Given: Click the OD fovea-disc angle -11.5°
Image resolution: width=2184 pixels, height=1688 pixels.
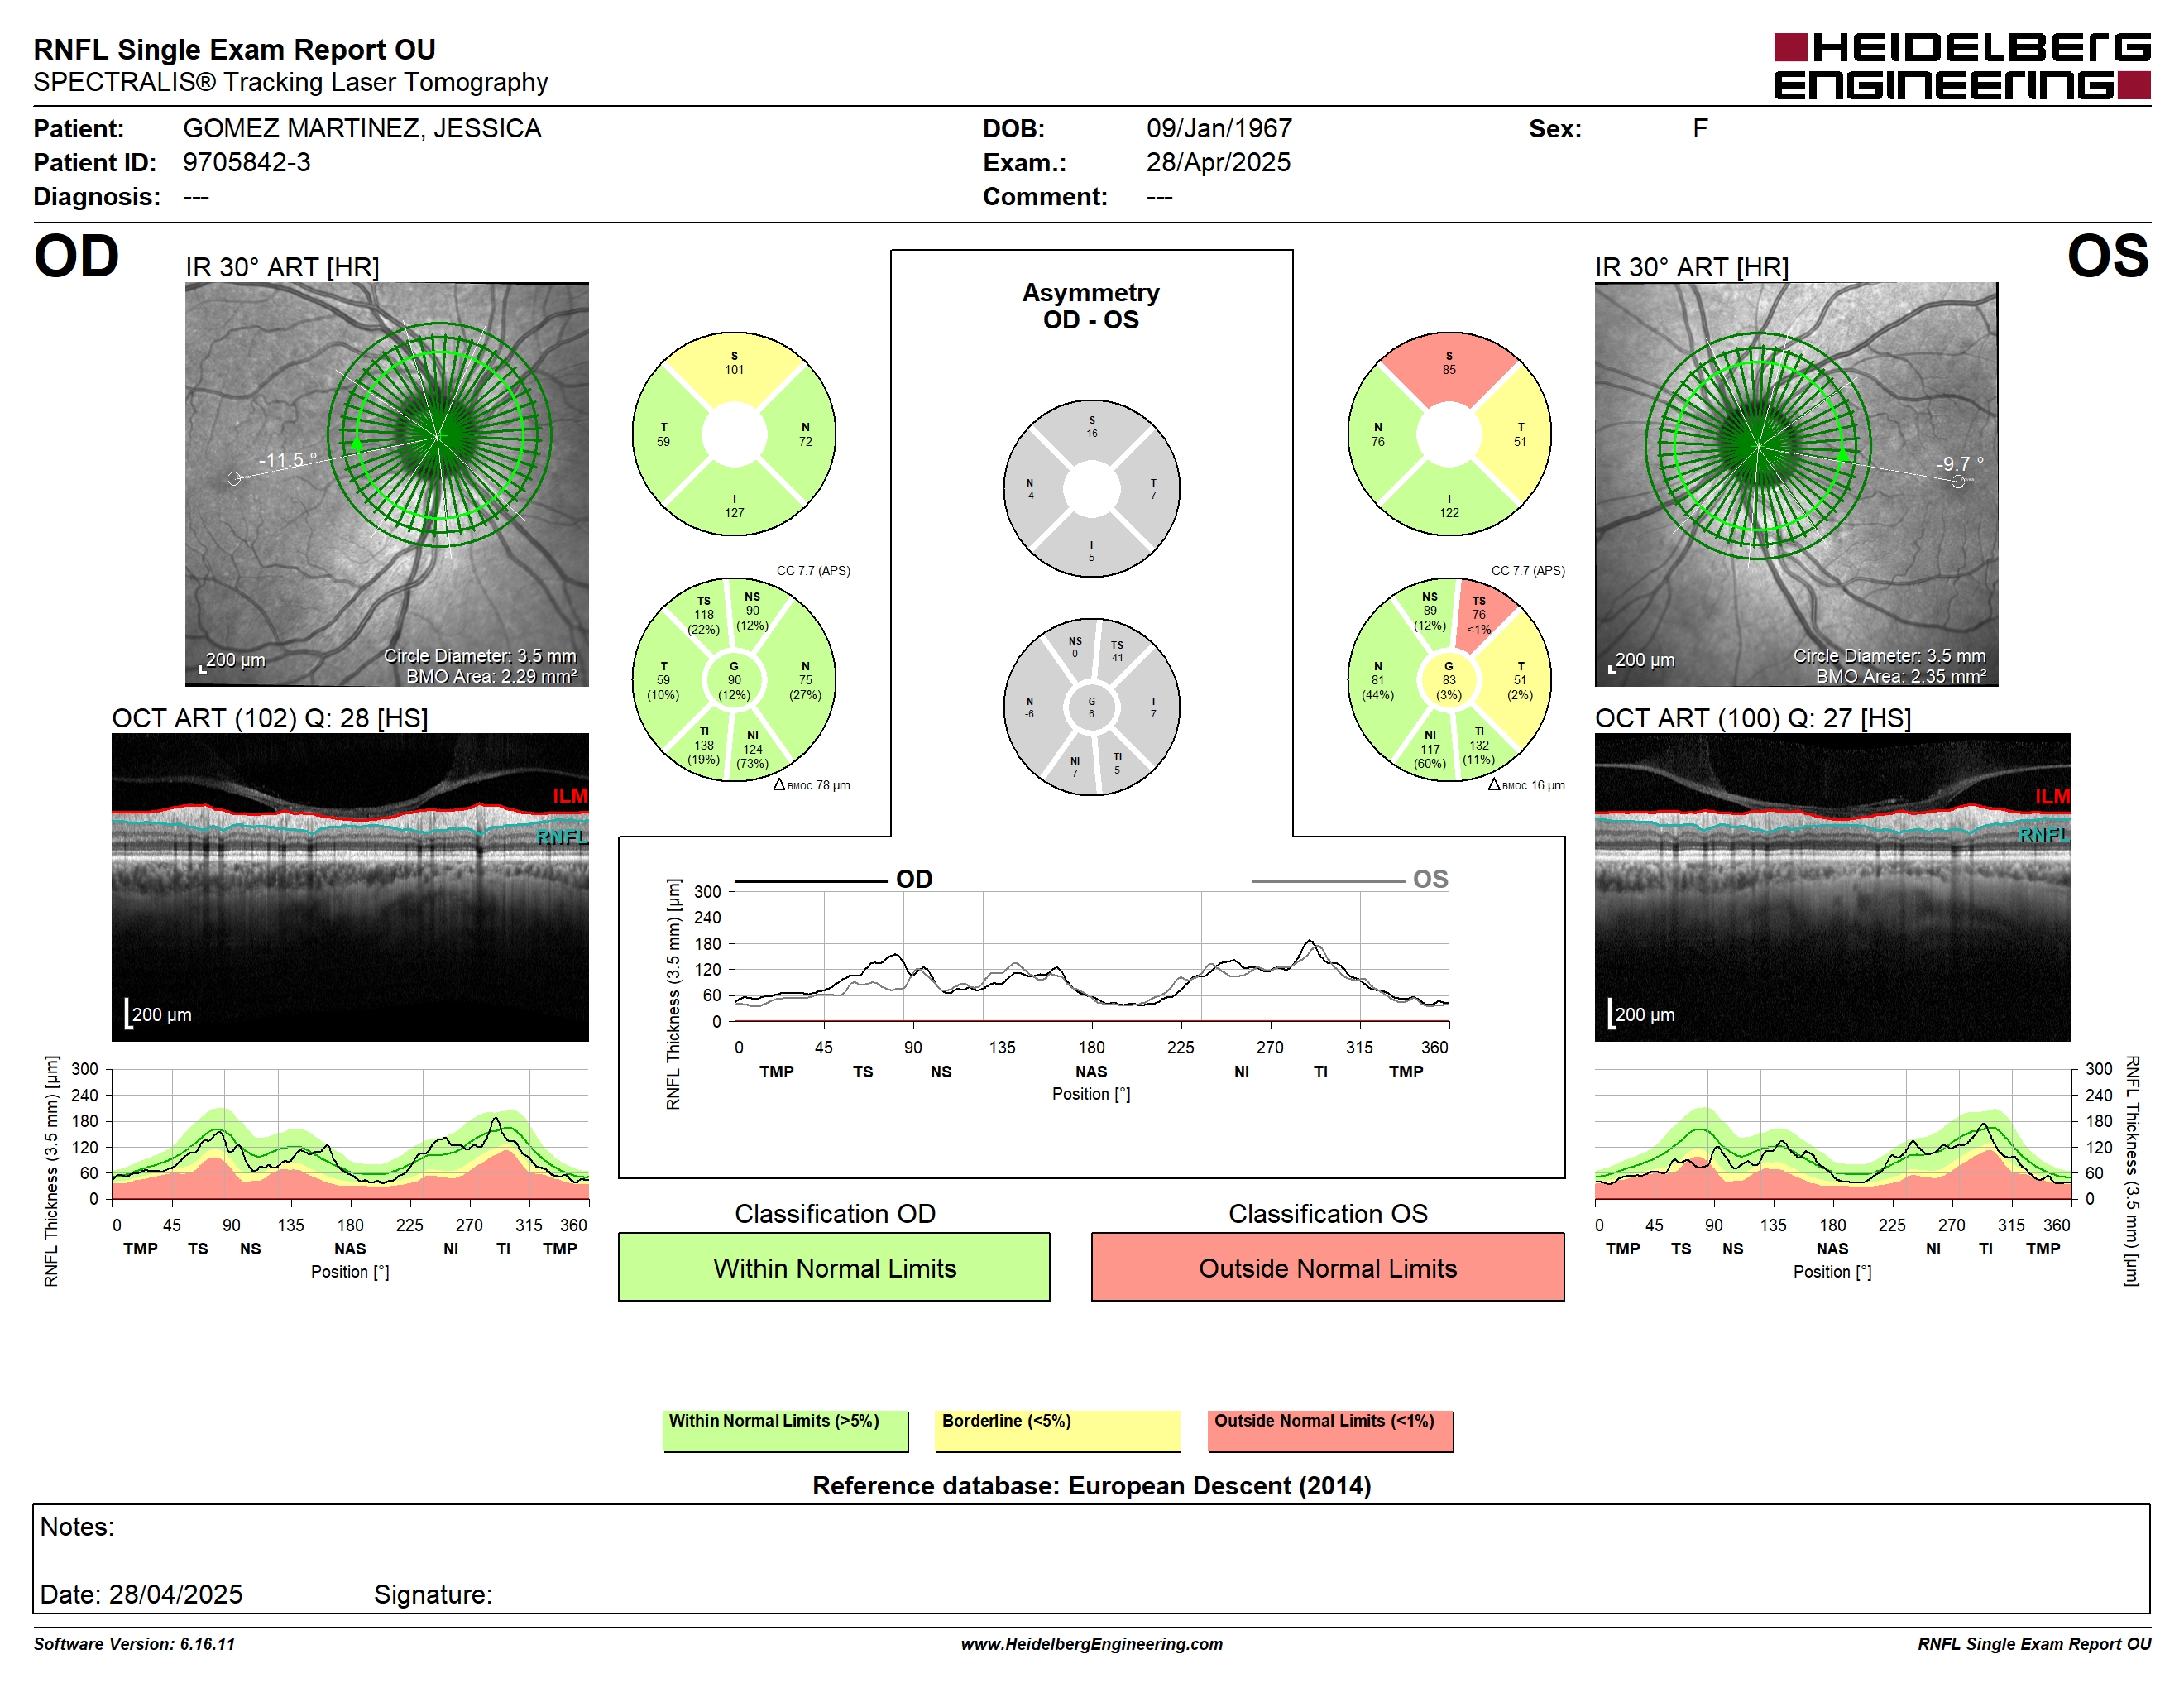Looking at the screenshot, I should tap(288, 460).
